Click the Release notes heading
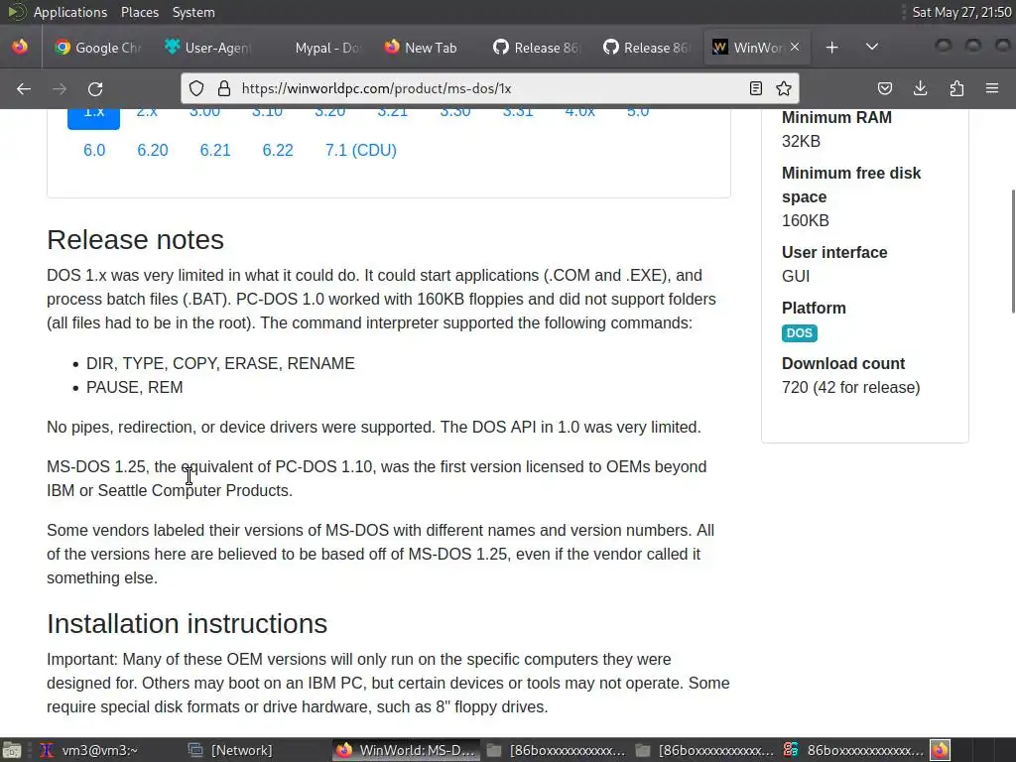Image resolution: width=1016 pixels, height=762 pixels. (135, 240)
